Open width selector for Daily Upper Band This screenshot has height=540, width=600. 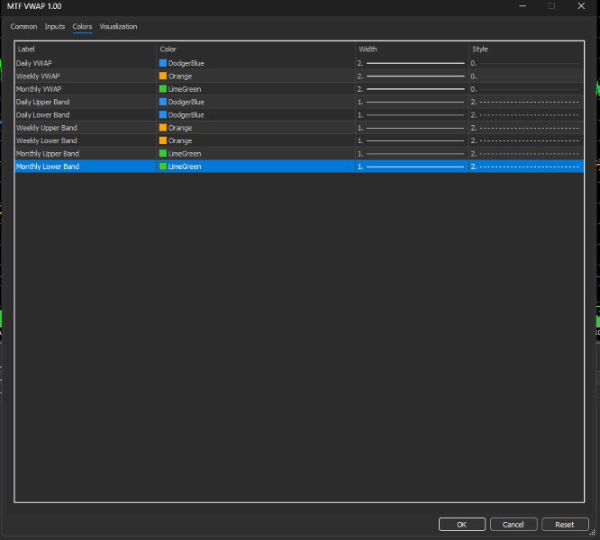click(x=412, y=102)
